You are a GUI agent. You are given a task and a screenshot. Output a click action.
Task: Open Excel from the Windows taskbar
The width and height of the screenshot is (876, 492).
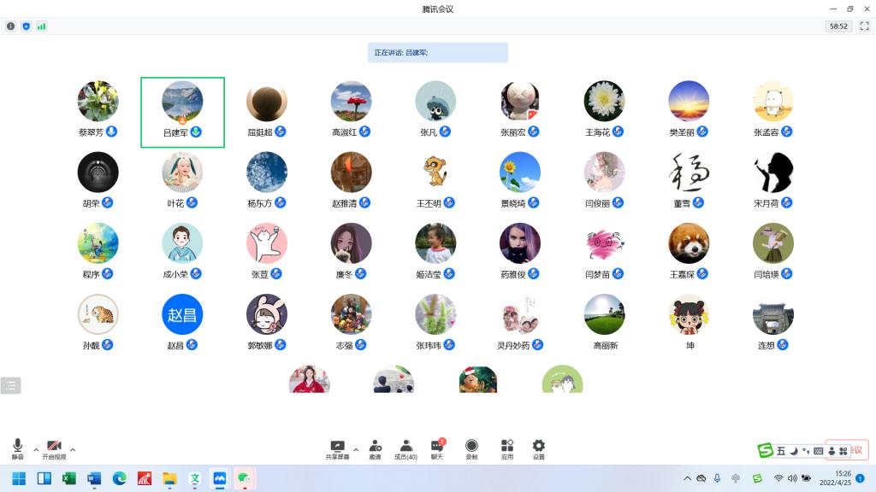tap(69, 478)
